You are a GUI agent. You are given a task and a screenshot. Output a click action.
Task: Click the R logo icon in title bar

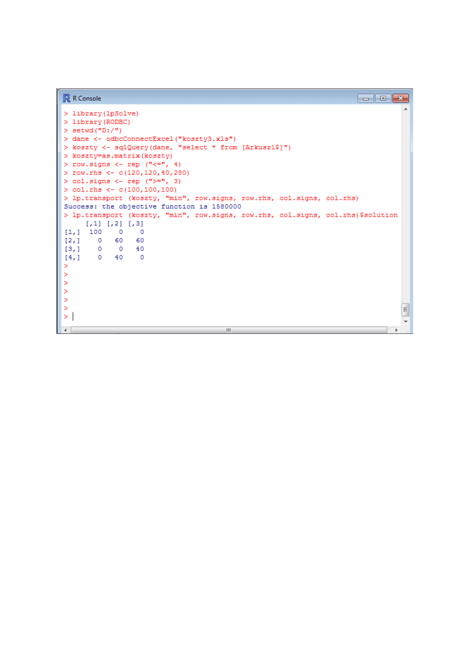click(66, 98)
